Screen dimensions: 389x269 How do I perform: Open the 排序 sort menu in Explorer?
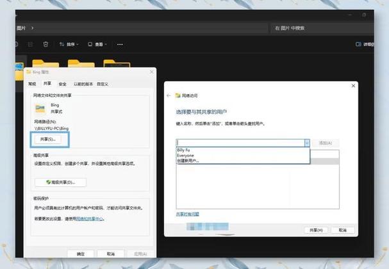69,44
